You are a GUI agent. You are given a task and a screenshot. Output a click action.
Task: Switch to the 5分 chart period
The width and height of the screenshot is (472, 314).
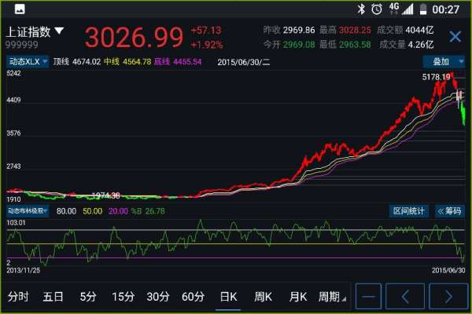pyautogui.click(x=88, y=297)
